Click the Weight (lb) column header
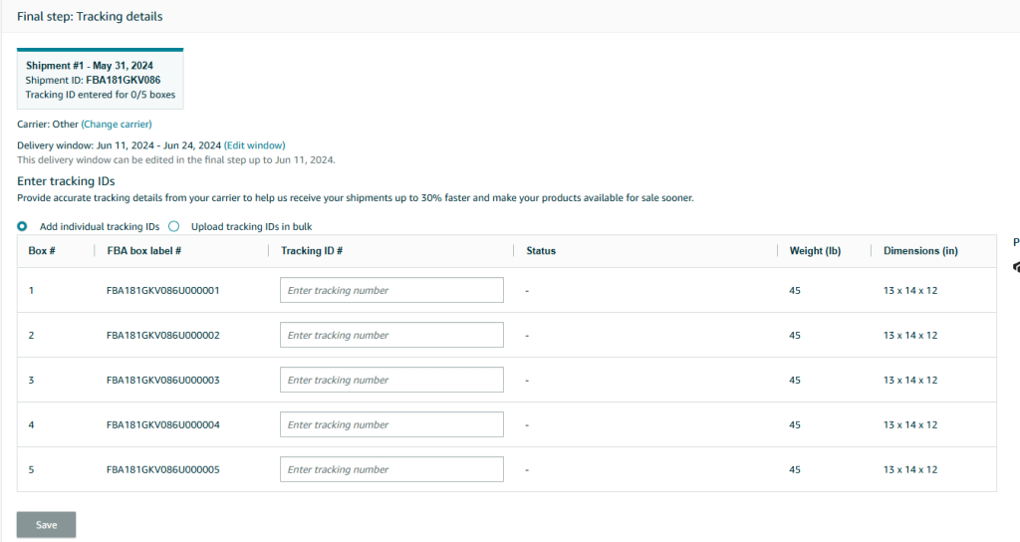The width and height of the screenshot is (1020, 542). 815,251
